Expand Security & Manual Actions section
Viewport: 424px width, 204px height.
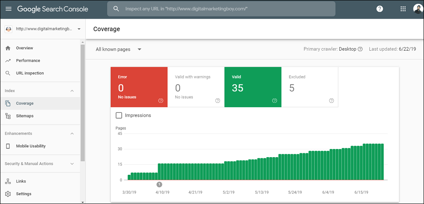point(72,163)
